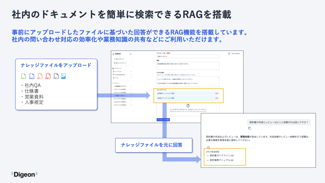Click the 説明 description text area
325x183 pixels.
click(188, 66)
